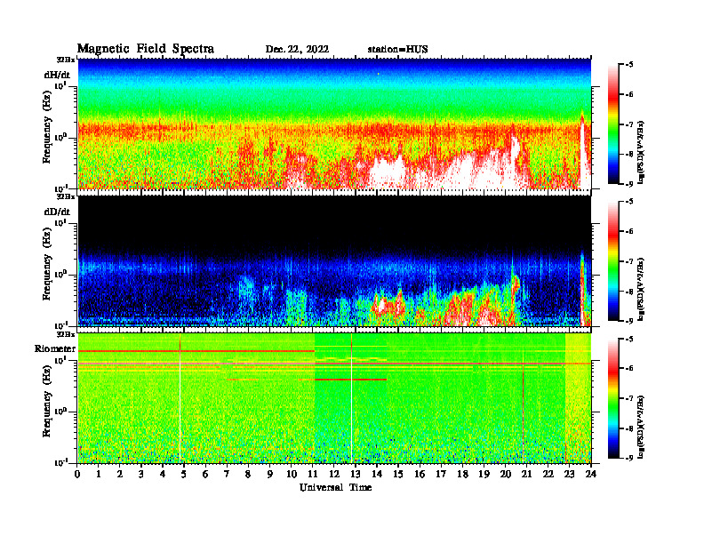The image size is (704, 544).
Task: Click white vertical spike near hour 5 in Riometer
Action: tap(180, 398)
